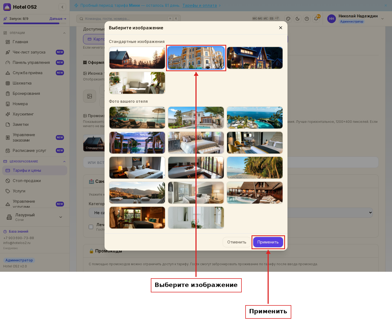Image resolution: width=392 pixels, height=325 pixels.
Task: Open Стоп-продажи in sidebar
Action: click(x=35, y=181)
